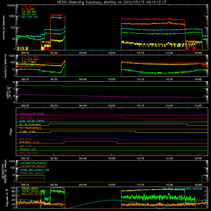Select the green FRONTS_OFF label
This screenshot has width=211, height=211.
[x=28, y=150]
